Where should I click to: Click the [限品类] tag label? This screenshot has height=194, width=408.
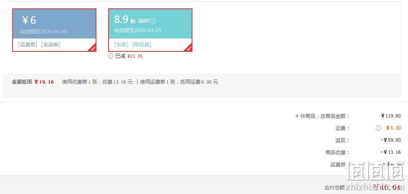pyautogui.click(x=142, y=45)
